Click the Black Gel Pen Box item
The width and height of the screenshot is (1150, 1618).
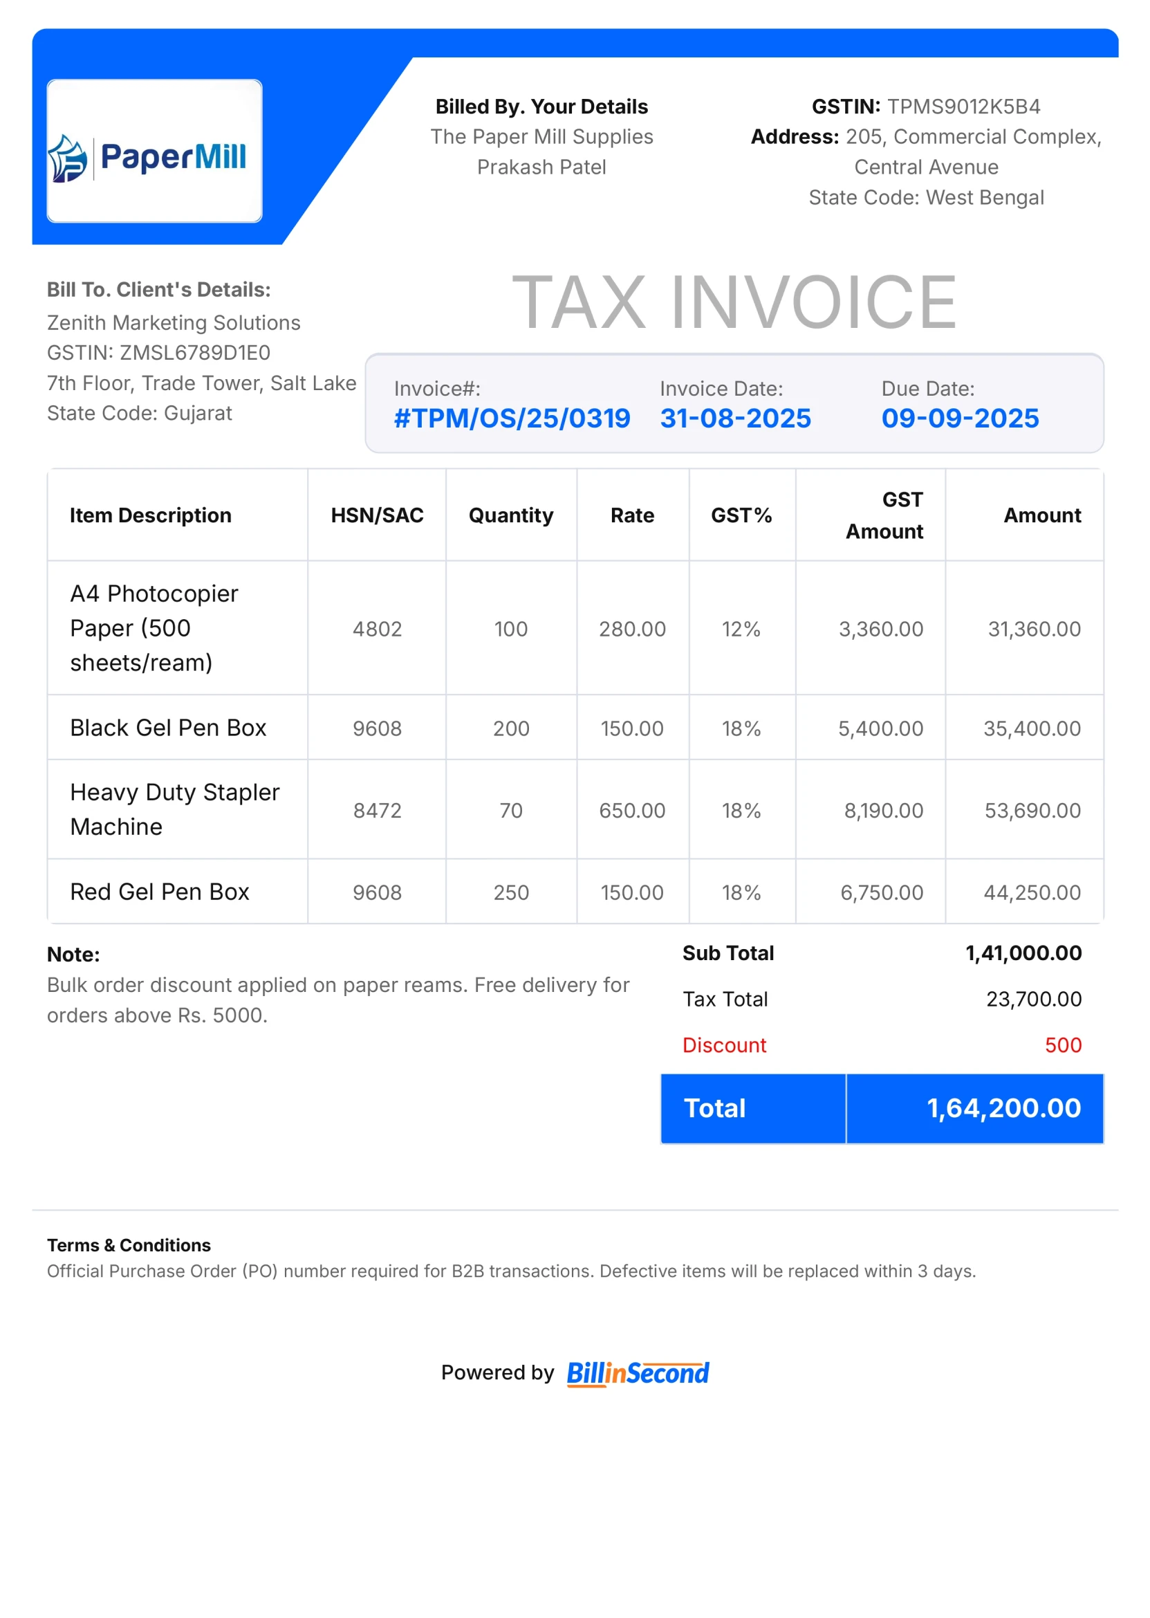point(168,728)
